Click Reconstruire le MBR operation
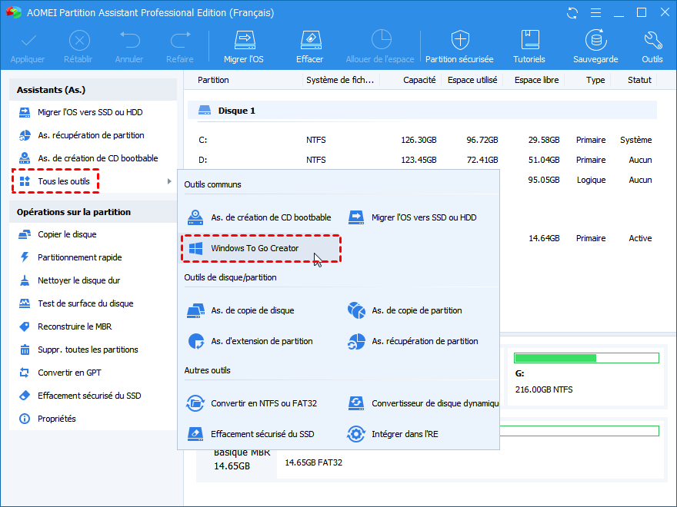677x507 pixels. click(75, 326)
